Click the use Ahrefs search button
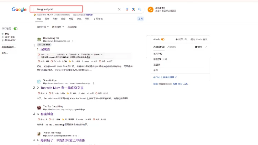 (x=199, y=40)
